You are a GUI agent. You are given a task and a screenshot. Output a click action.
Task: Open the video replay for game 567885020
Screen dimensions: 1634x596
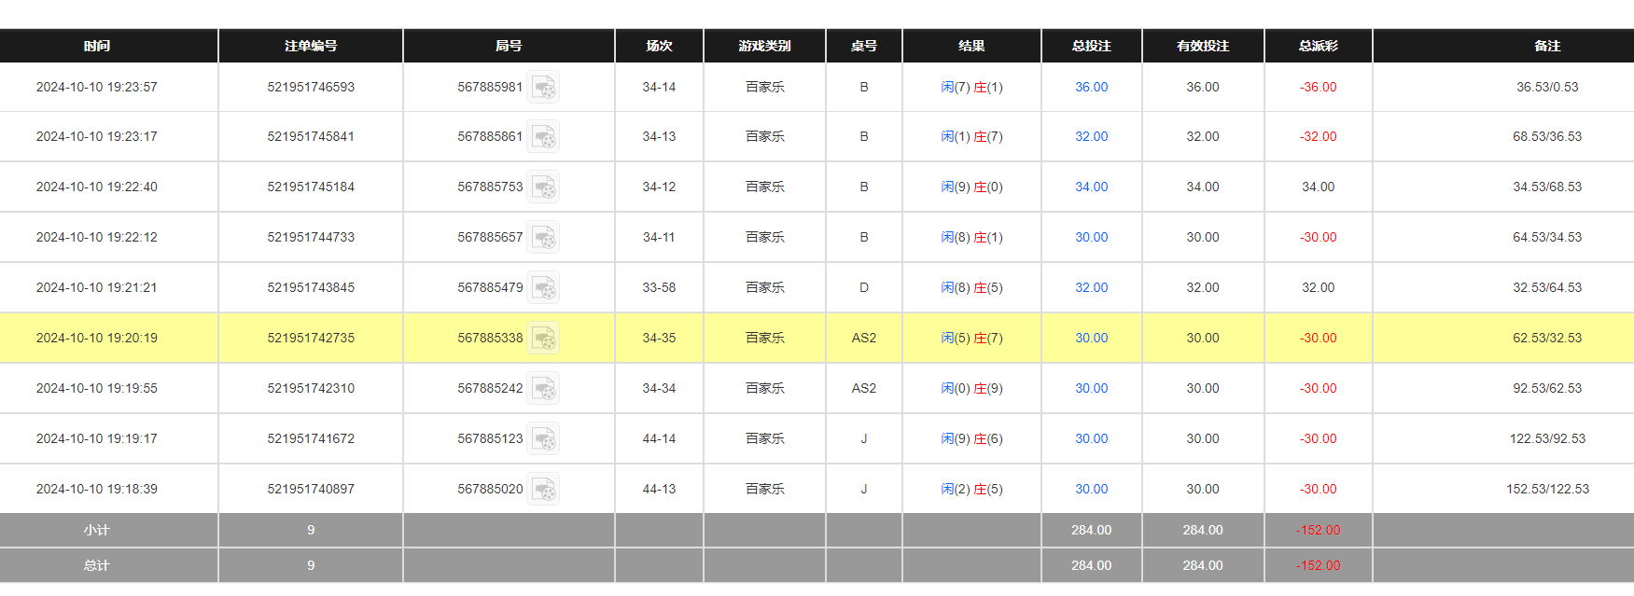click(x=544, y=488)
